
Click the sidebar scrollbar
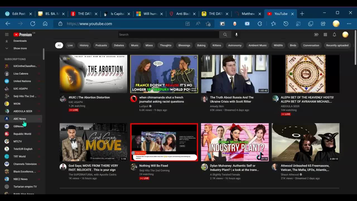tap(44, 54)
